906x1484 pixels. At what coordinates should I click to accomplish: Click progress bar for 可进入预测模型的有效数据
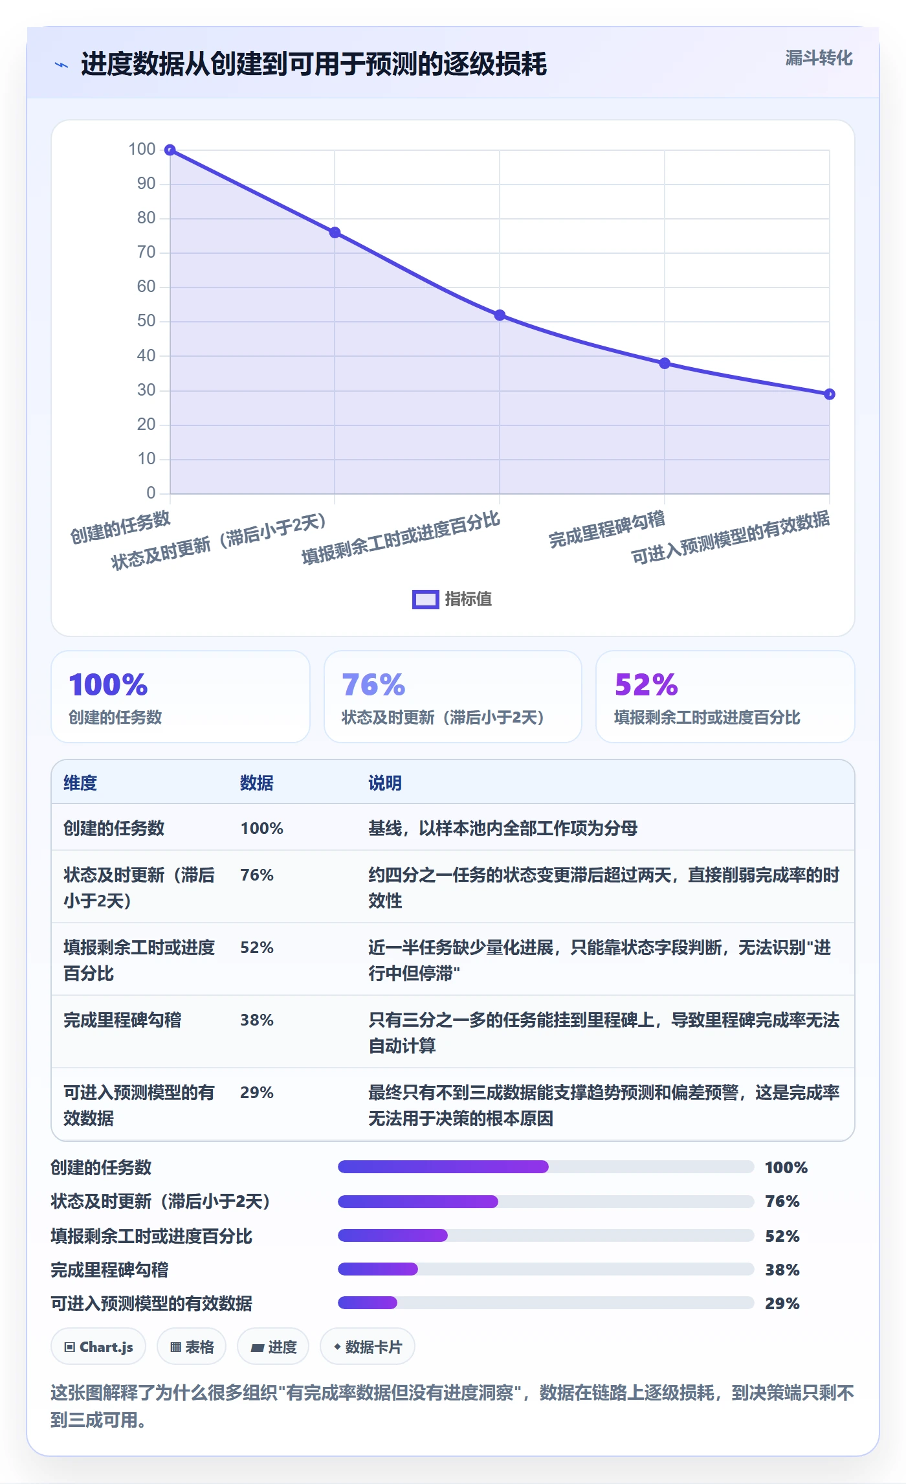[546, 1303]
